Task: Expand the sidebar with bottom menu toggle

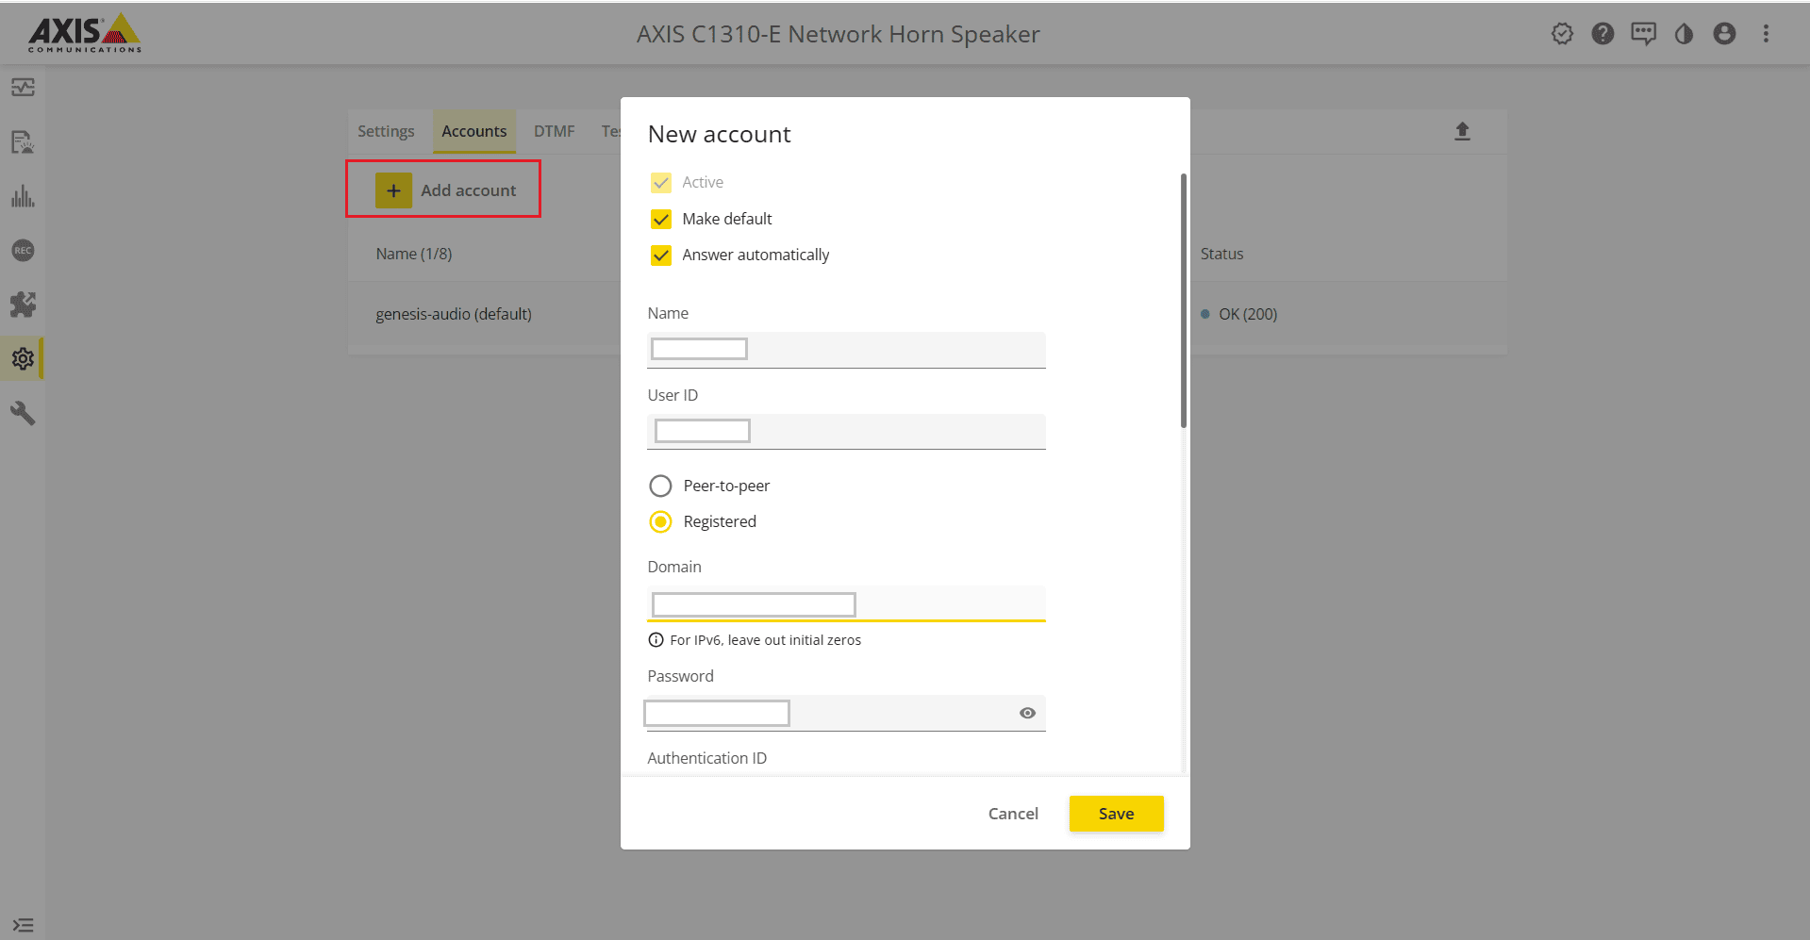Action: 23,925
